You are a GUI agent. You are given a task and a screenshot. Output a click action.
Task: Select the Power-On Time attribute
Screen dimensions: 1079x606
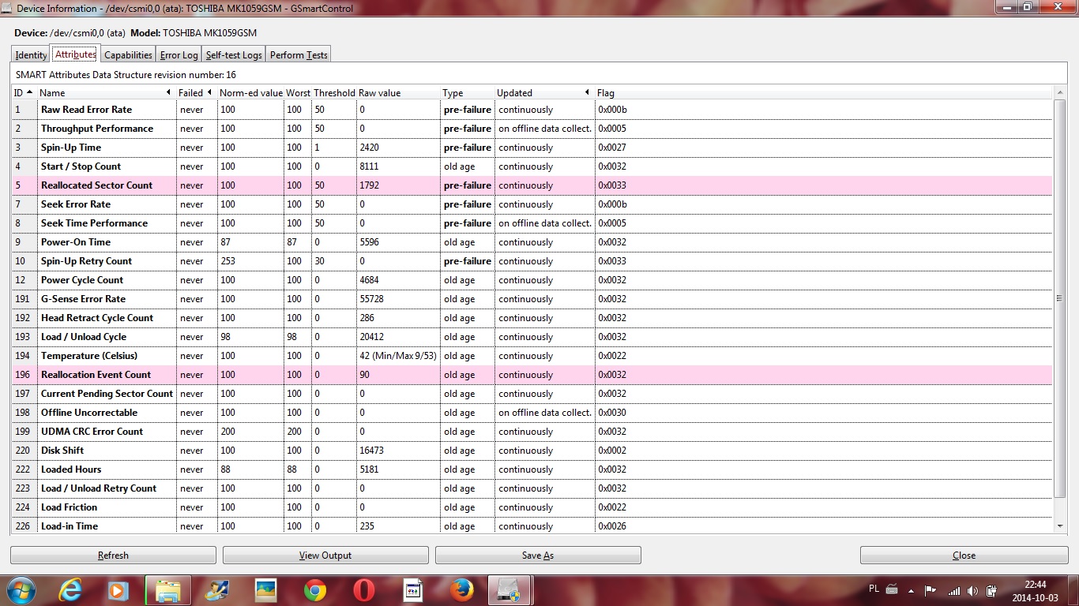click(x=76, y=242)
